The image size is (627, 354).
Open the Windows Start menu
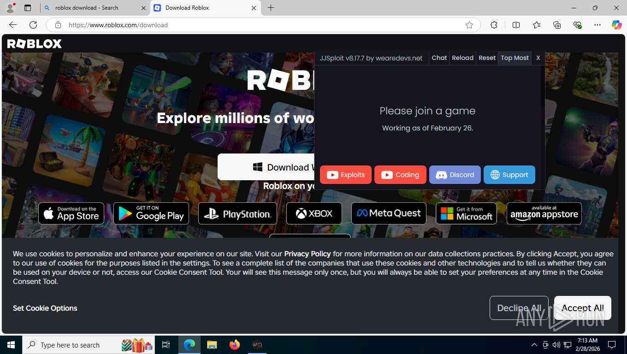11,345
